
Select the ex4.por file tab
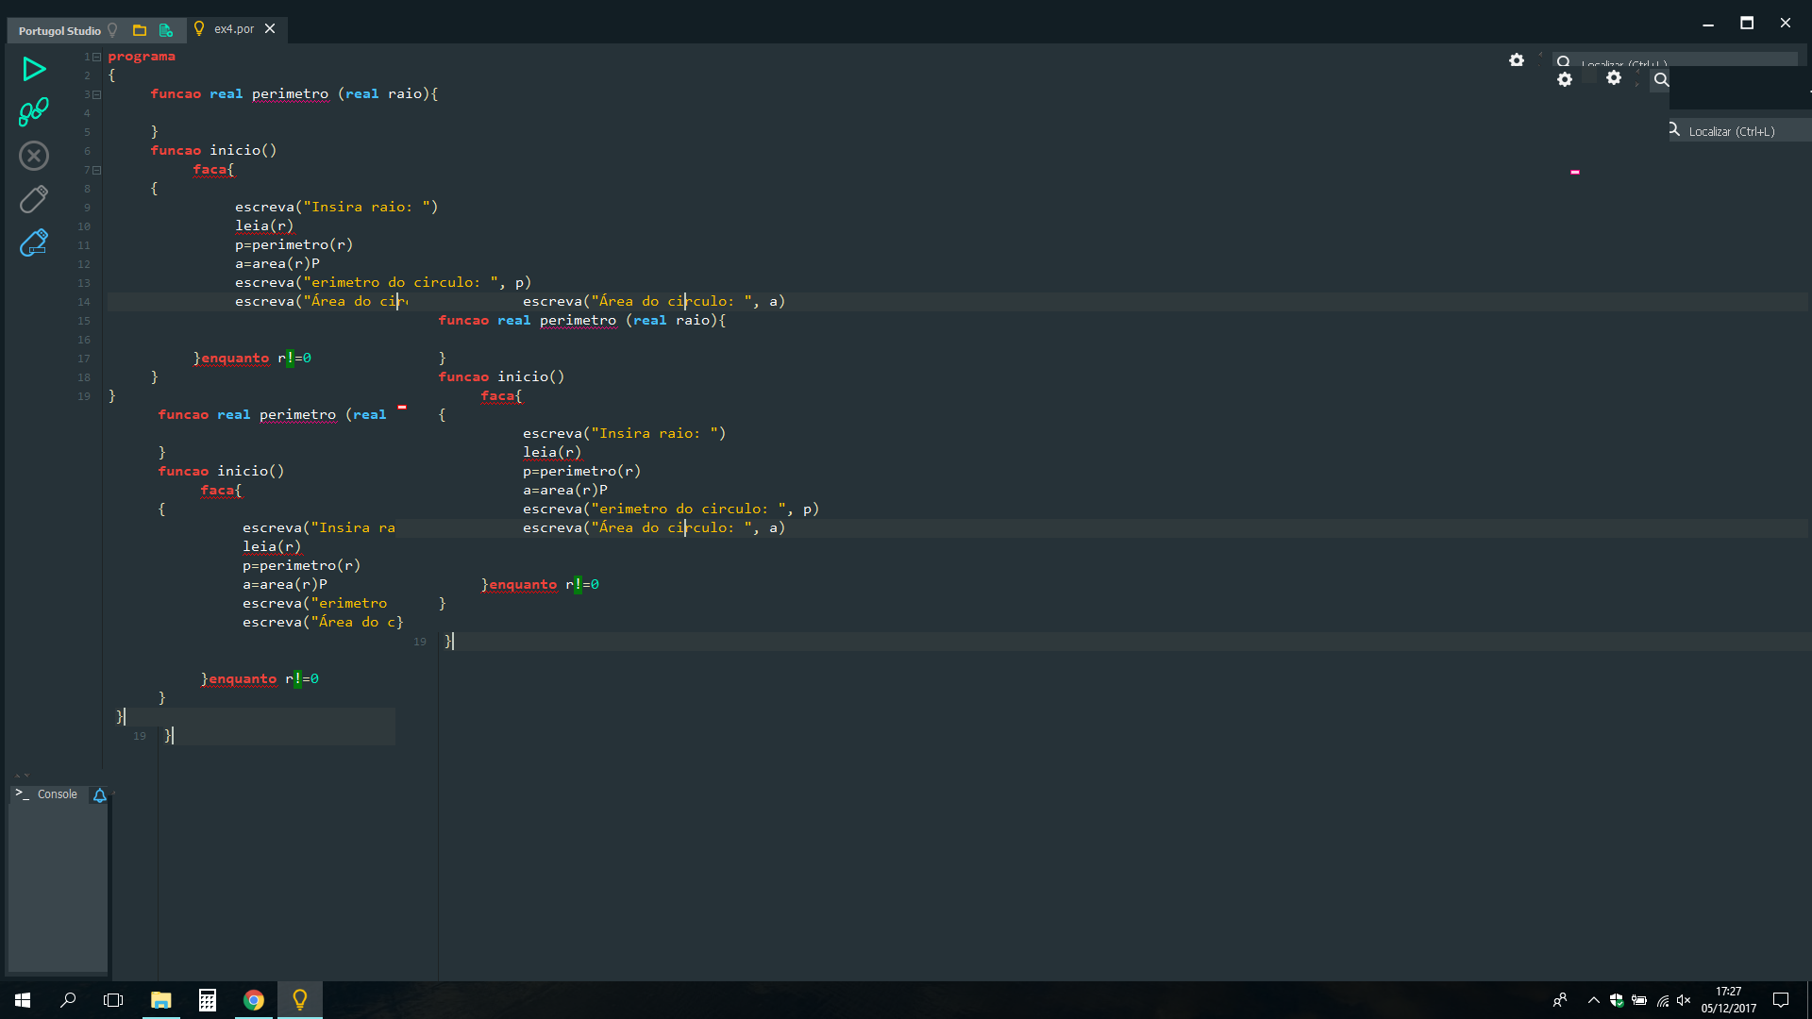[x=233, y=29]
